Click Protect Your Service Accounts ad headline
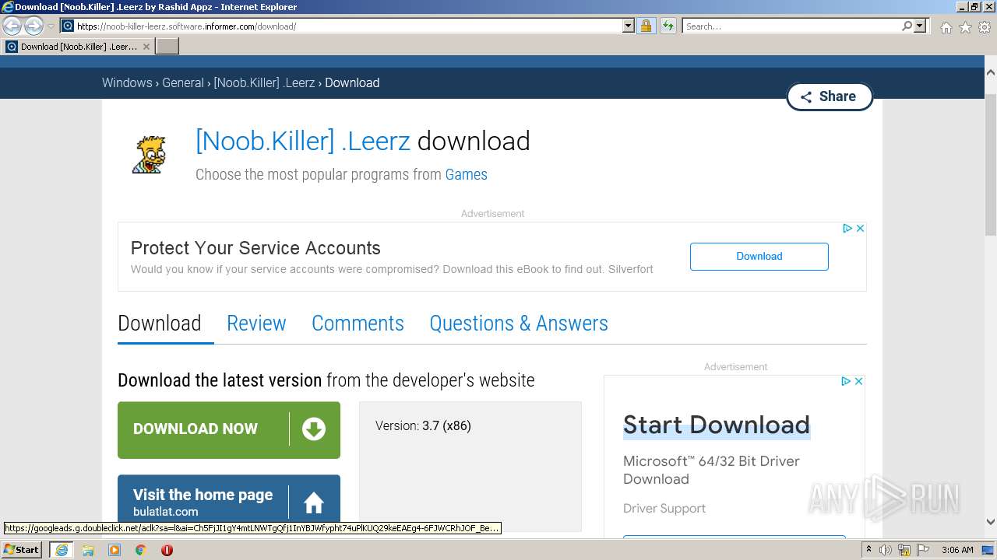 tap(255, 248)
